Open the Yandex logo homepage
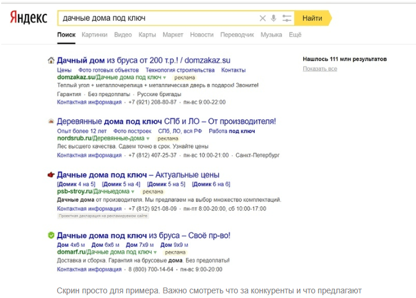This screenshot has height=298, width=416. [29, 18]
